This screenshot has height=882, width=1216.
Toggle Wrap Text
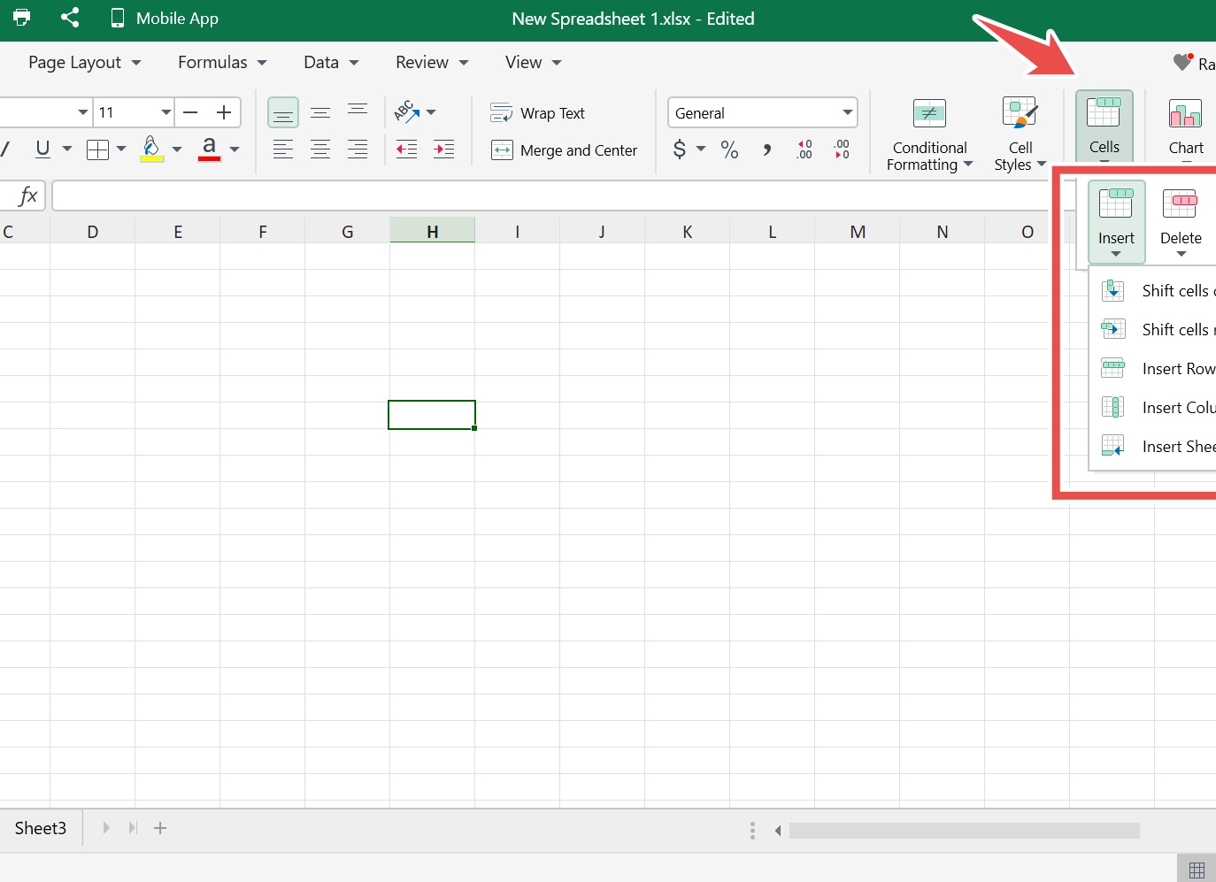pos(538,113)
